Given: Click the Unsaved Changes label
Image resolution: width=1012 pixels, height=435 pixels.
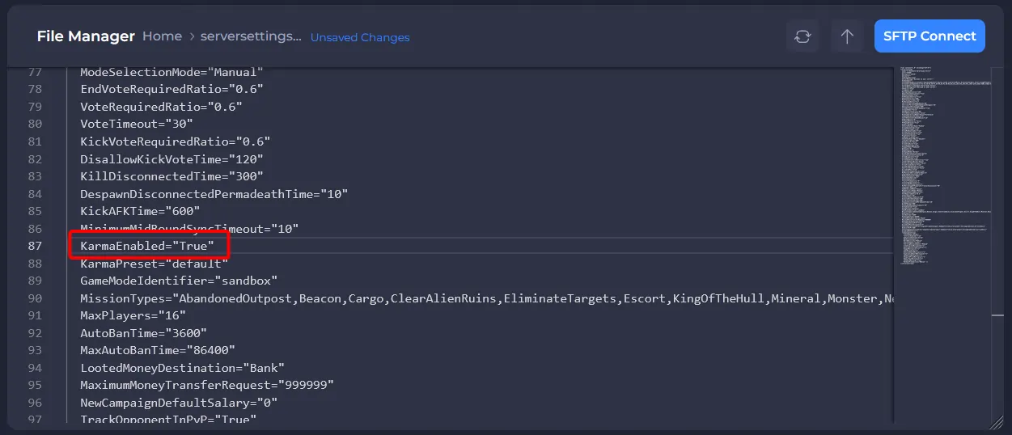Looking at the screenshot, I should point(360,37).
